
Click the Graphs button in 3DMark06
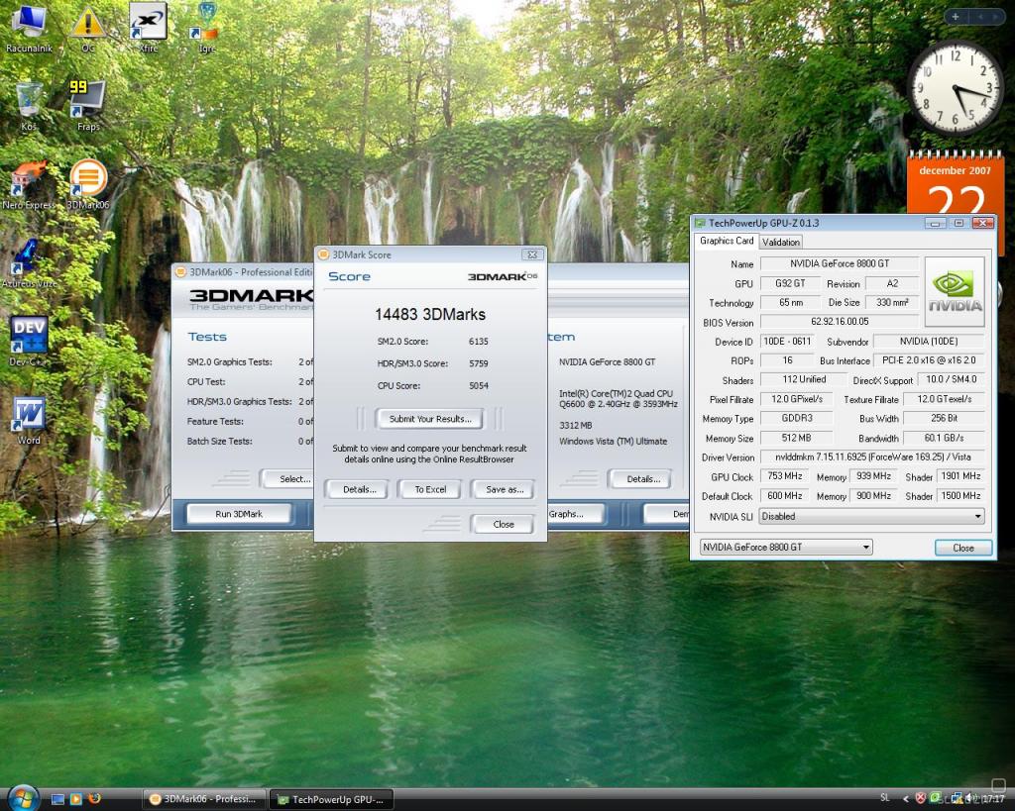[575, 514]
